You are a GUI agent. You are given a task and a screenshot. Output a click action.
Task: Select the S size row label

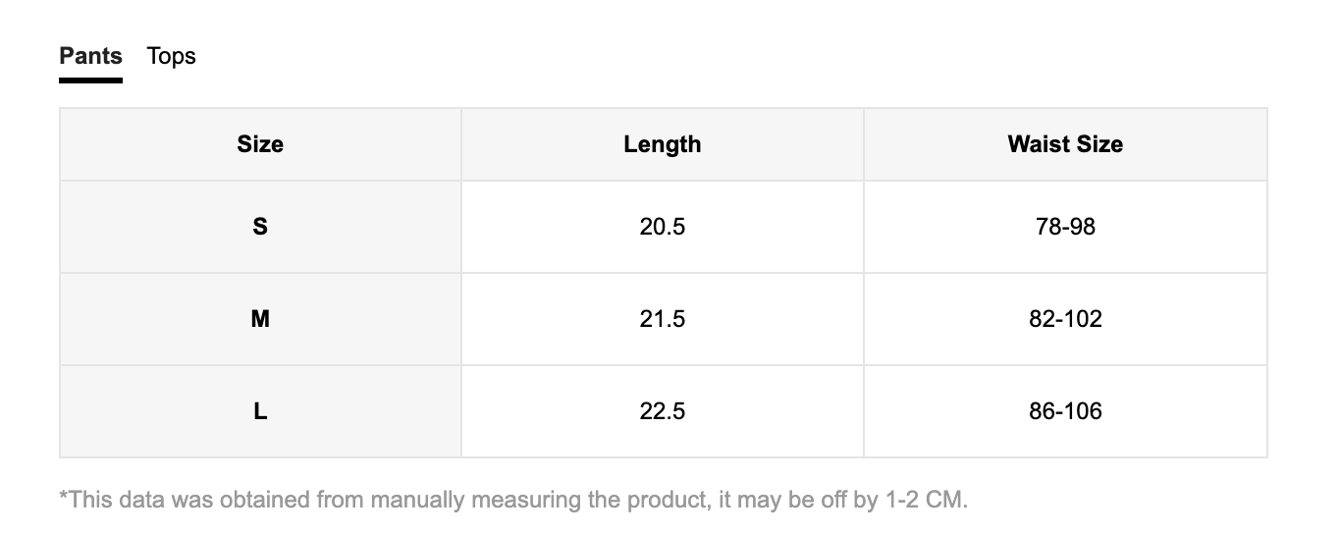coord(260,227)
